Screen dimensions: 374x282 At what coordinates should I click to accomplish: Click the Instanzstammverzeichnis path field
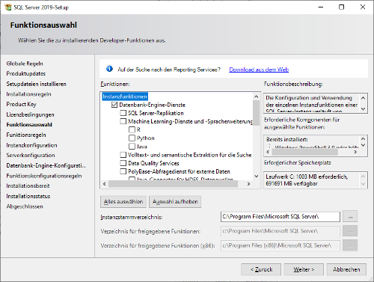click(x=280, y=217)
